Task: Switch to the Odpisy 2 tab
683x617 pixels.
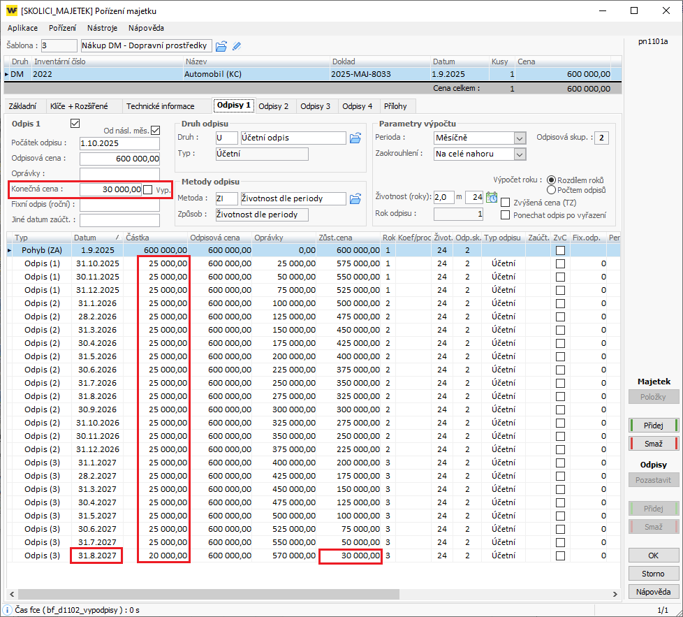Action: tap(273, 106)
